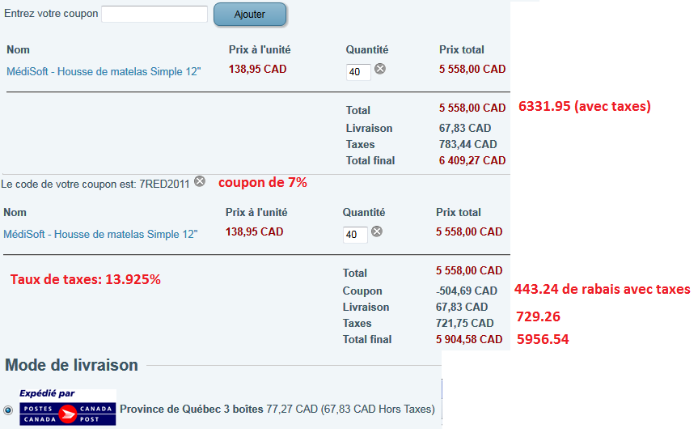The height and width of the screenshot is (433, 698).
Task: Click the 5 904,58 CAD final total
Action: click(x=469, y=339)
